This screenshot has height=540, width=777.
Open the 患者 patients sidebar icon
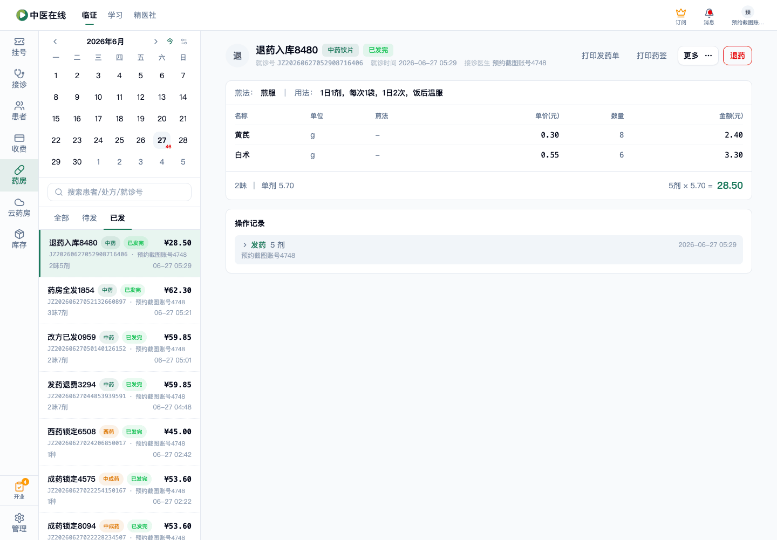click(x=19, y=111)
